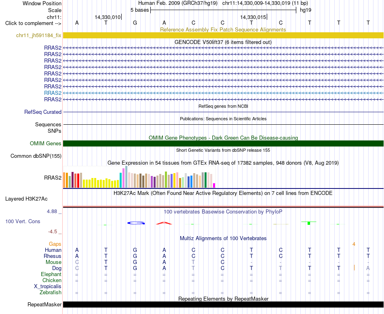
Task: Open the RefSeq Curated track label
Action: click(43, 112)
